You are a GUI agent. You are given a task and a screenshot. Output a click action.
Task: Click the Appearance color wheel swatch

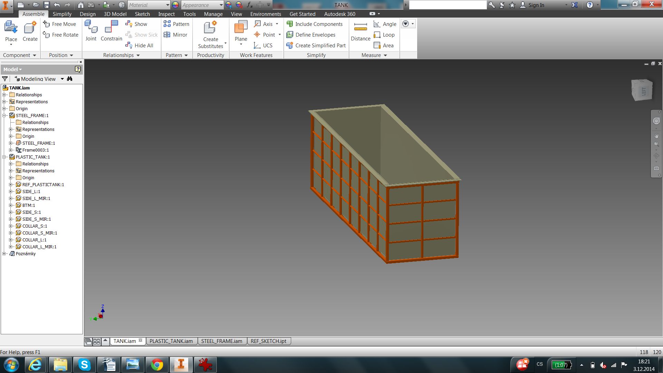[175, 5]
